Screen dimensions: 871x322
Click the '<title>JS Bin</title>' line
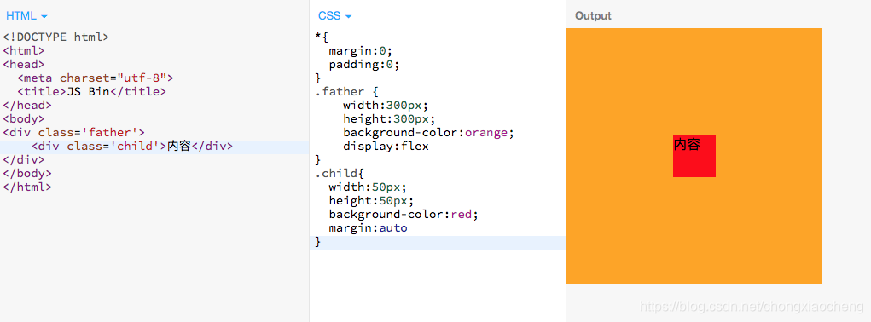pyautogui.click(x=91, y=92)
